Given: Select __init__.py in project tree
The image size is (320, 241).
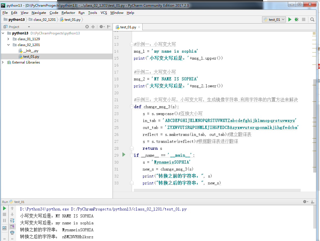Looking at the screenshot, I should coord(31,51).
